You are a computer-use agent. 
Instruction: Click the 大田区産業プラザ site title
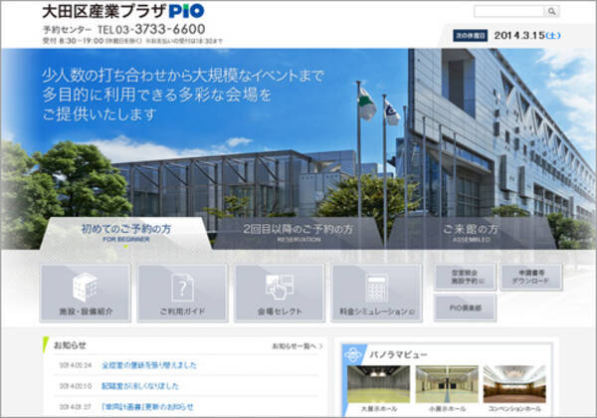pos(103,11)
